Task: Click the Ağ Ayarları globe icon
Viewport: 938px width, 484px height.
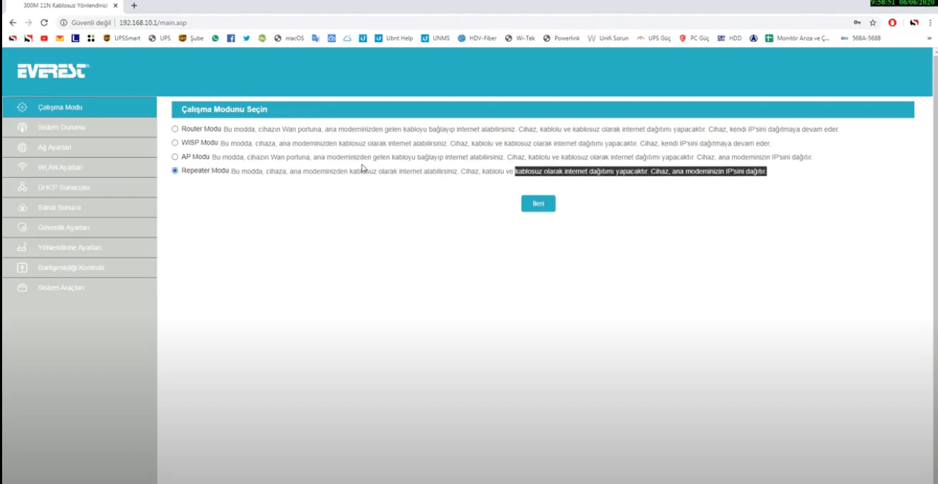Action: [x=22, y=147]
